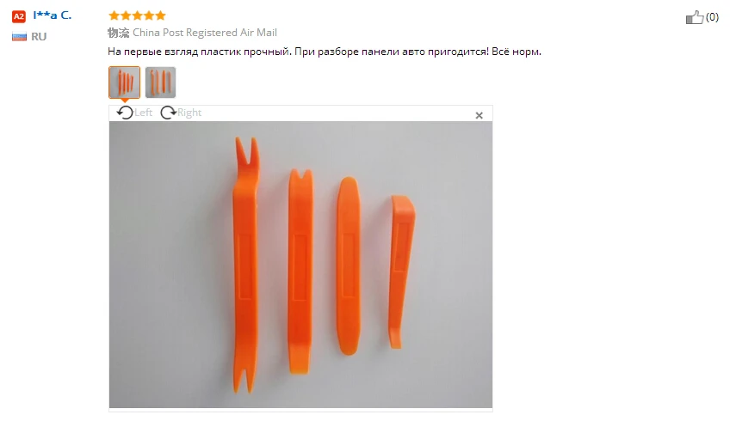Like the review with thumbs-up icon
The image size is (736, 421).
pyautogui.click(x=695, y=17)
